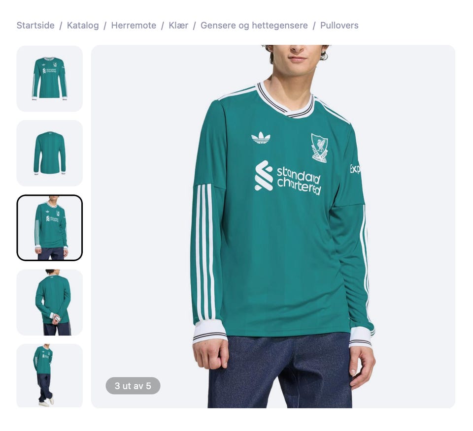473x431 pixels.
Task: Click the 'standard chartered' sponsor text
Action: click(299, 181)
